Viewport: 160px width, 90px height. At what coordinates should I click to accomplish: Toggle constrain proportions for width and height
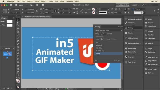tap(37, 11)
